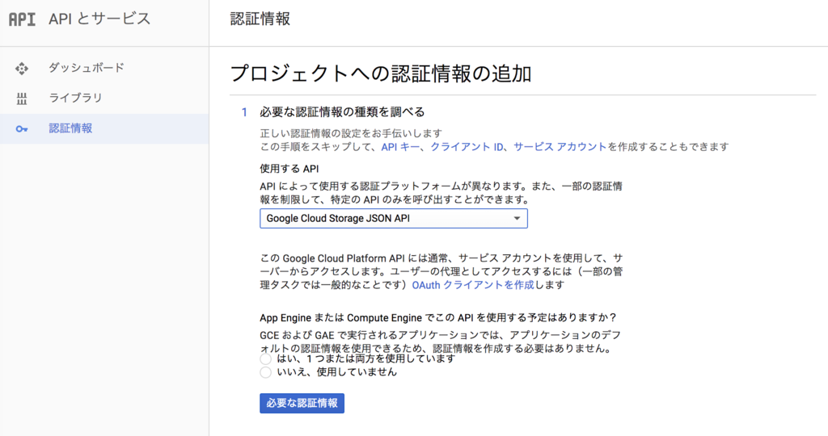The height and width of the screenshot is (436, 828).
Task: Click the dashboard icon beside ダッシュボード
Action: (x=22, y=68)
